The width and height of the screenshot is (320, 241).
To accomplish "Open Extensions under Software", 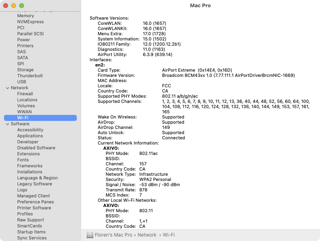I will 28,154.
